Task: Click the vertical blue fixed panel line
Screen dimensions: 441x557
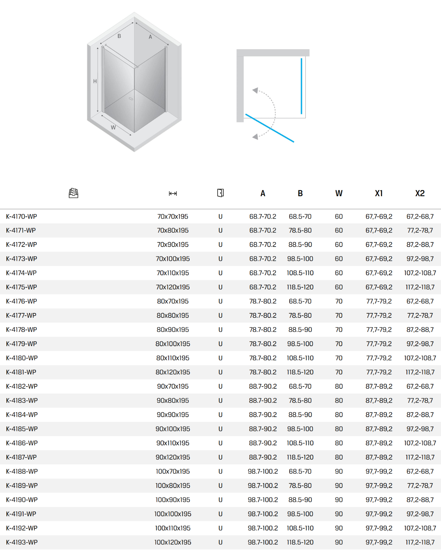Action: coord(301,86)
